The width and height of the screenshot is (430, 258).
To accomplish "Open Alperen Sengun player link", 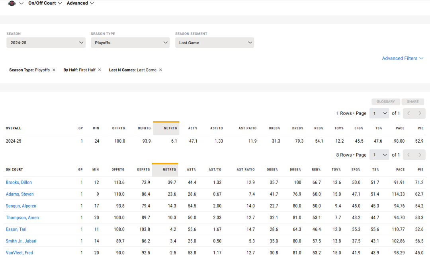I will [x=21, y=206].
